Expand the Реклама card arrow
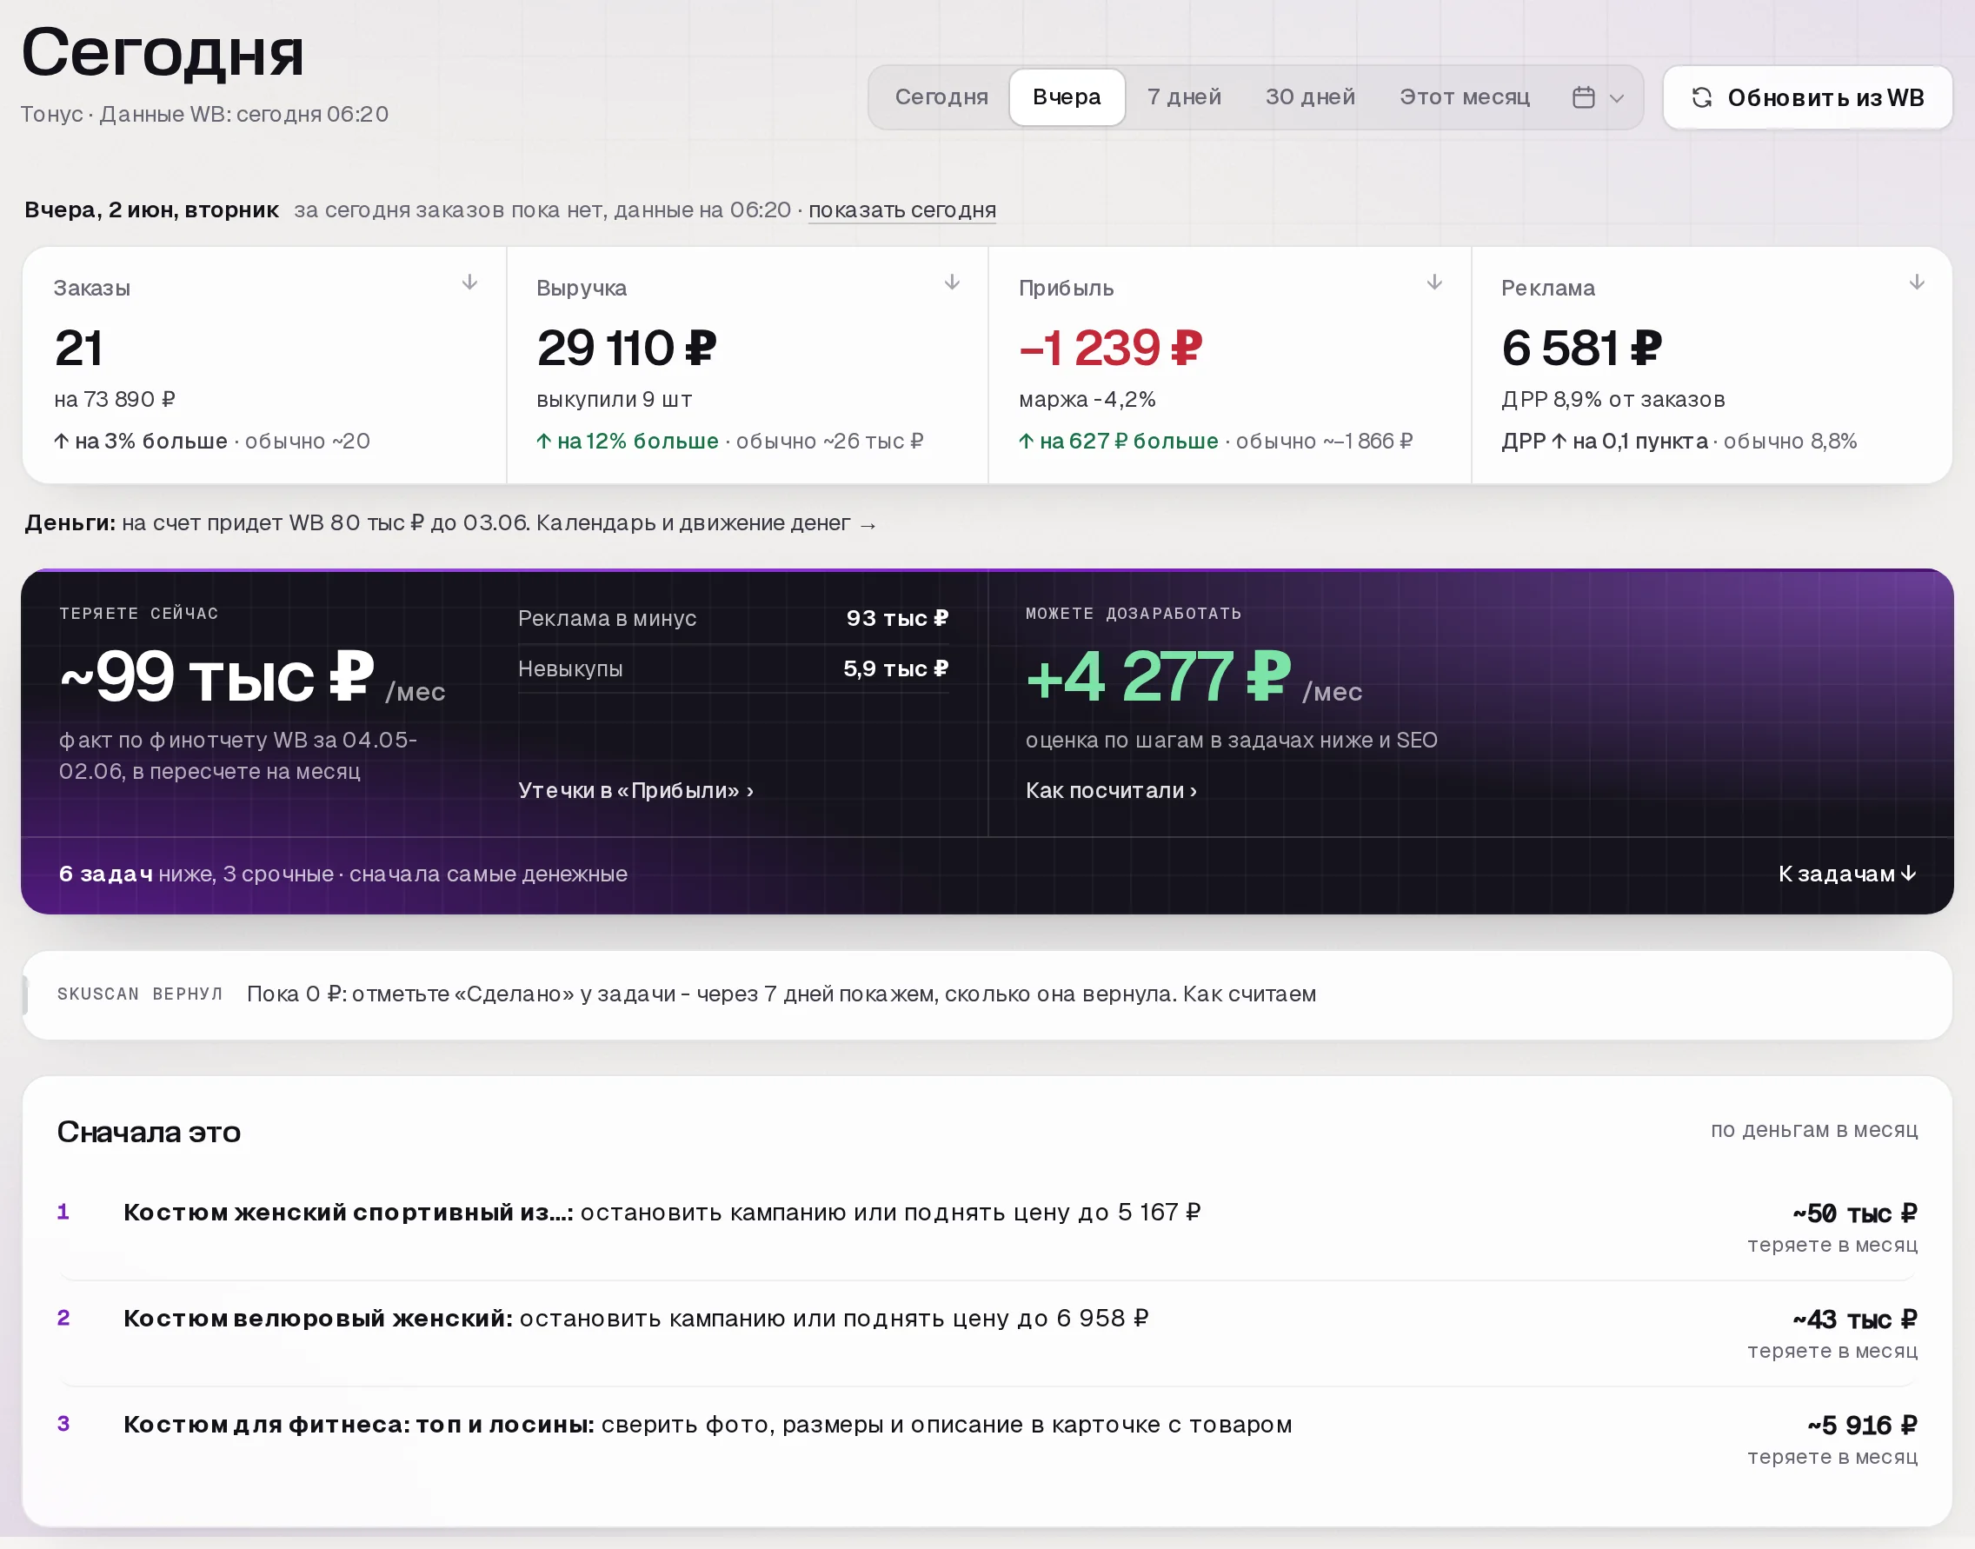 pyautogui.click(x=1917, y=282)
